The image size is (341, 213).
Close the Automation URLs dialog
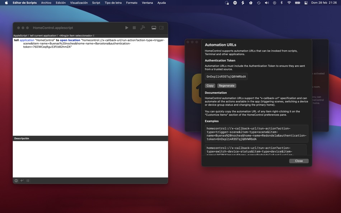[299, 161]
